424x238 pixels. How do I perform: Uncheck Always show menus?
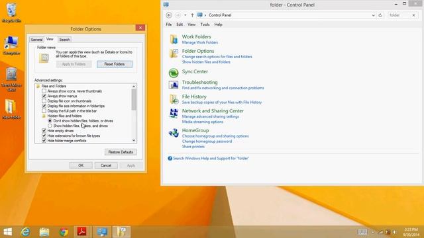pos(44,96)
